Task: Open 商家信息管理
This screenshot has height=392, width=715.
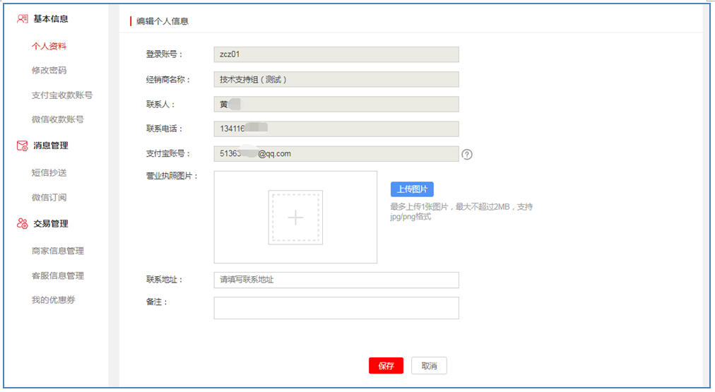Action: (57, 251)
